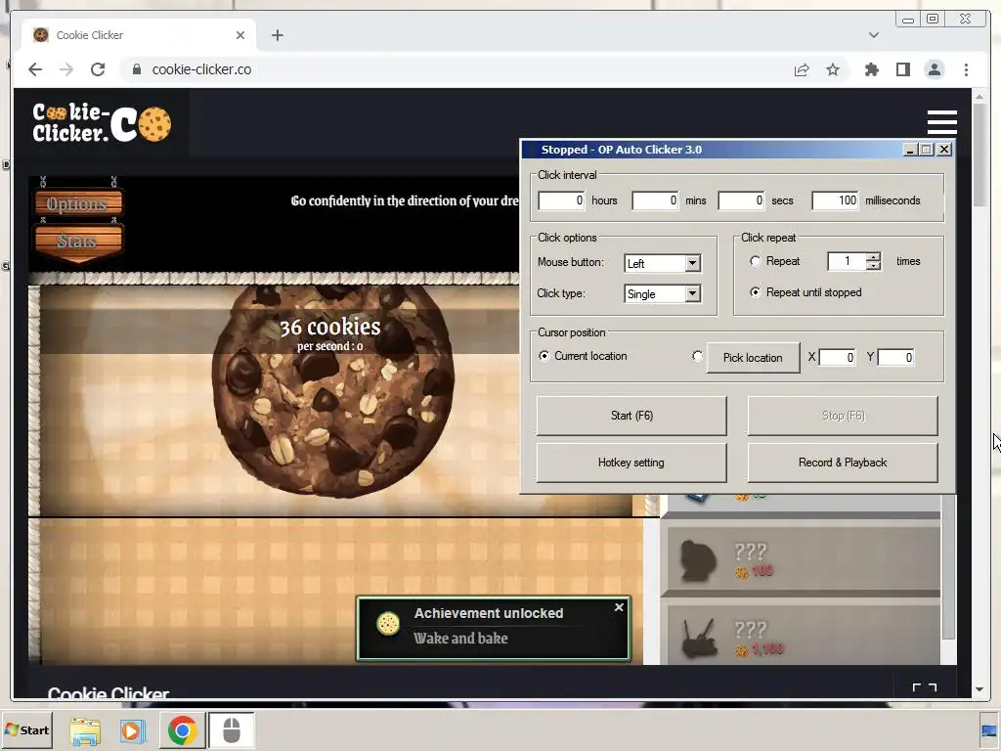
Task: Switch to Chrome in taskbar
Action: coord(183,729)
